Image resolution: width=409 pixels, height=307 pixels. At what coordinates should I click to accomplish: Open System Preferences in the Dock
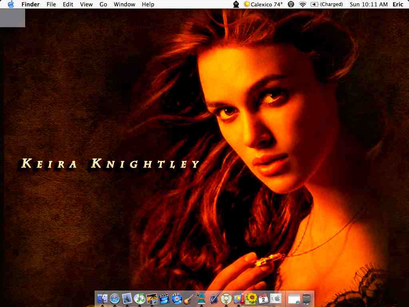pos(276,299)
